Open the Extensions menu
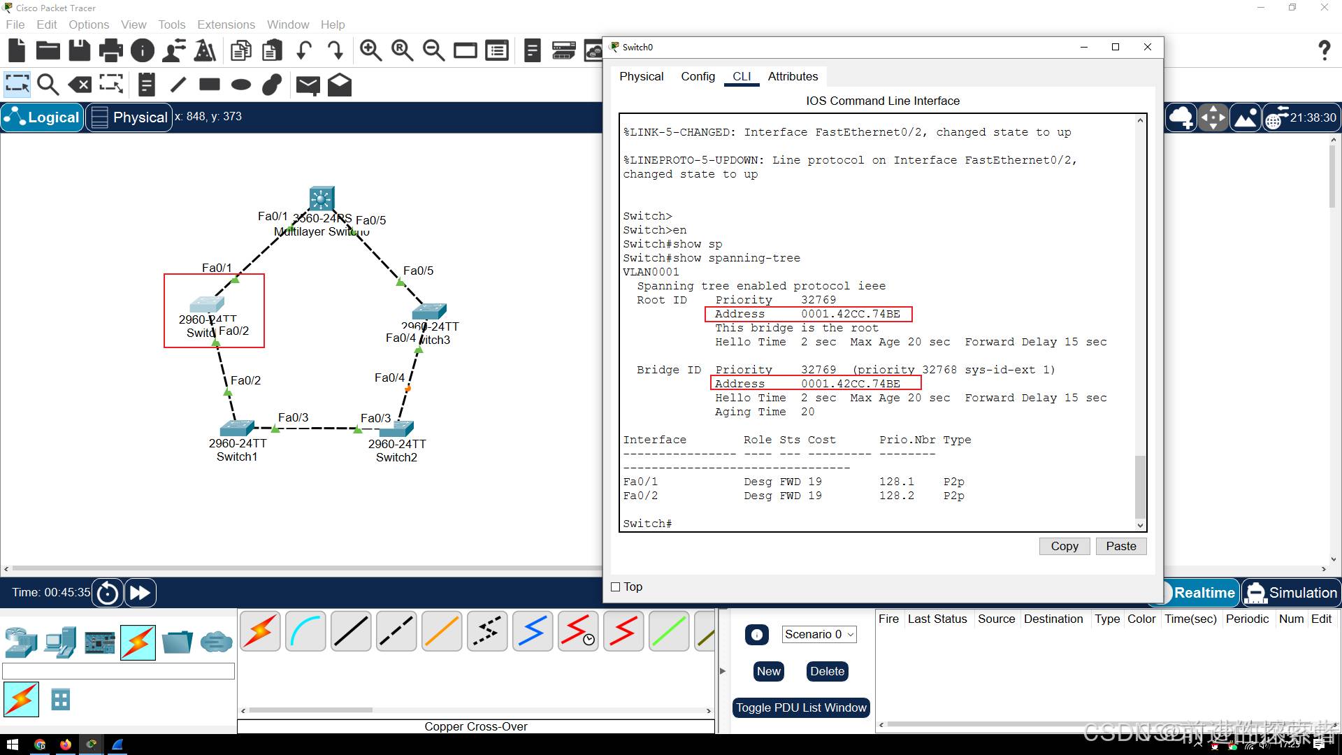Image resolution: width=1342 pixels, height=755 pixels. click(x=226, y=24)
